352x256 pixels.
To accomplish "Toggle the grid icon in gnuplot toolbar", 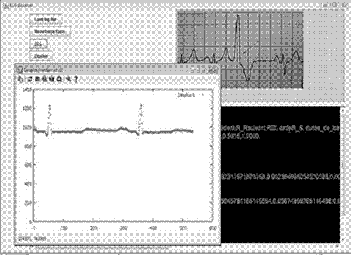I will click(37, 79).
